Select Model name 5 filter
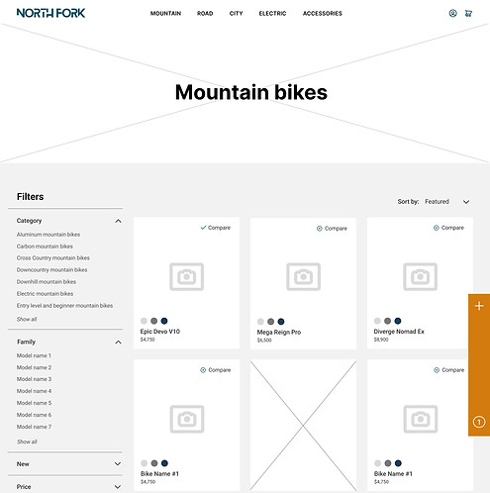This screenshot has width=490, height=493. 34,403
